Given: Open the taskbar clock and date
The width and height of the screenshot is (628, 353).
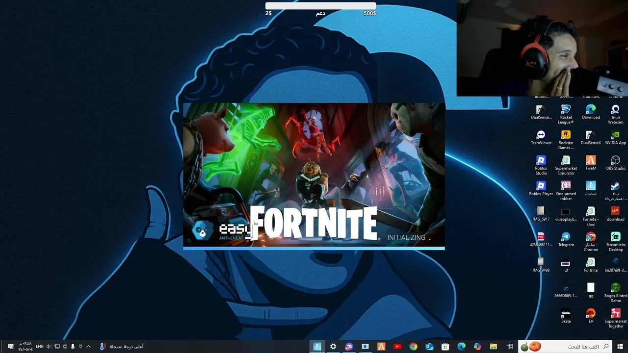Looking at the screenshot, I should [25, 347].
